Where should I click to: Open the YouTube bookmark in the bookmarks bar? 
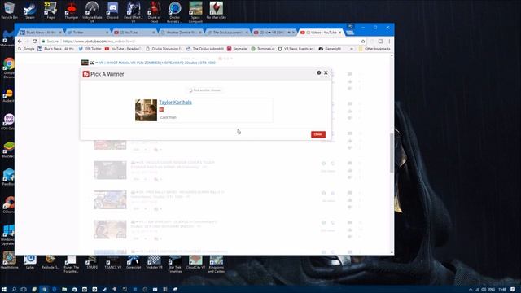(x=123, y=49)
